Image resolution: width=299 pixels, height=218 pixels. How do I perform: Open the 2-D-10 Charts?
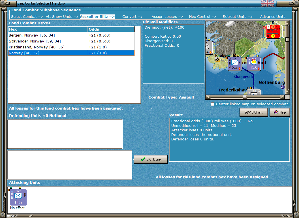click(254, 112)
